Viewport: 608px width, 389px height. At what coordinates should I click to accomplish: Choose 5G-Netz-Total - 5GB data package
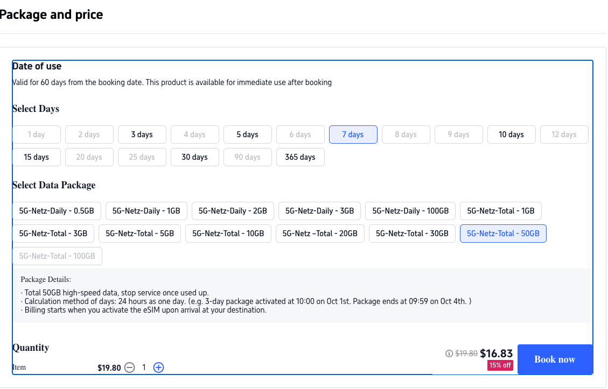[140, 234]
